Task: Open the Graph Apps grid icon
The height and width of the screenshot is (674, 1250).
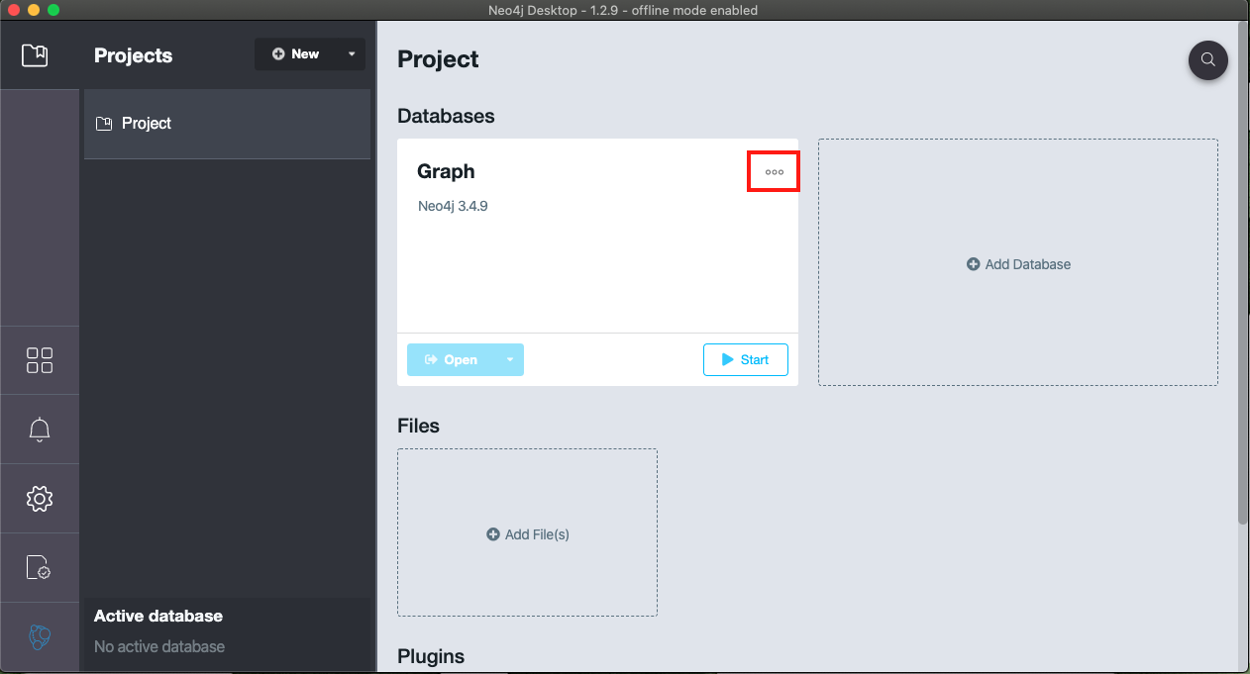Action: tap(40, 360)
